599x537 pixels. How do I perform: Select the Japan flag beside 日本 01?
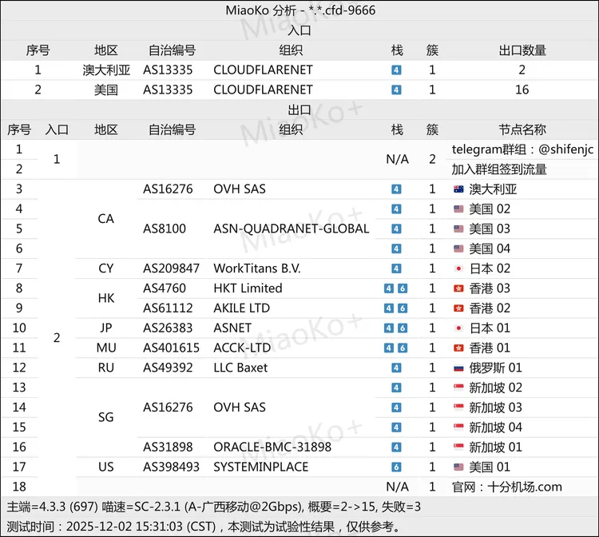point(458,328)
